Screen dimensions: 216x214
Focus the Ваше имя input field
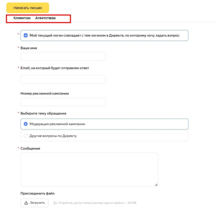(x=63, y=56)
